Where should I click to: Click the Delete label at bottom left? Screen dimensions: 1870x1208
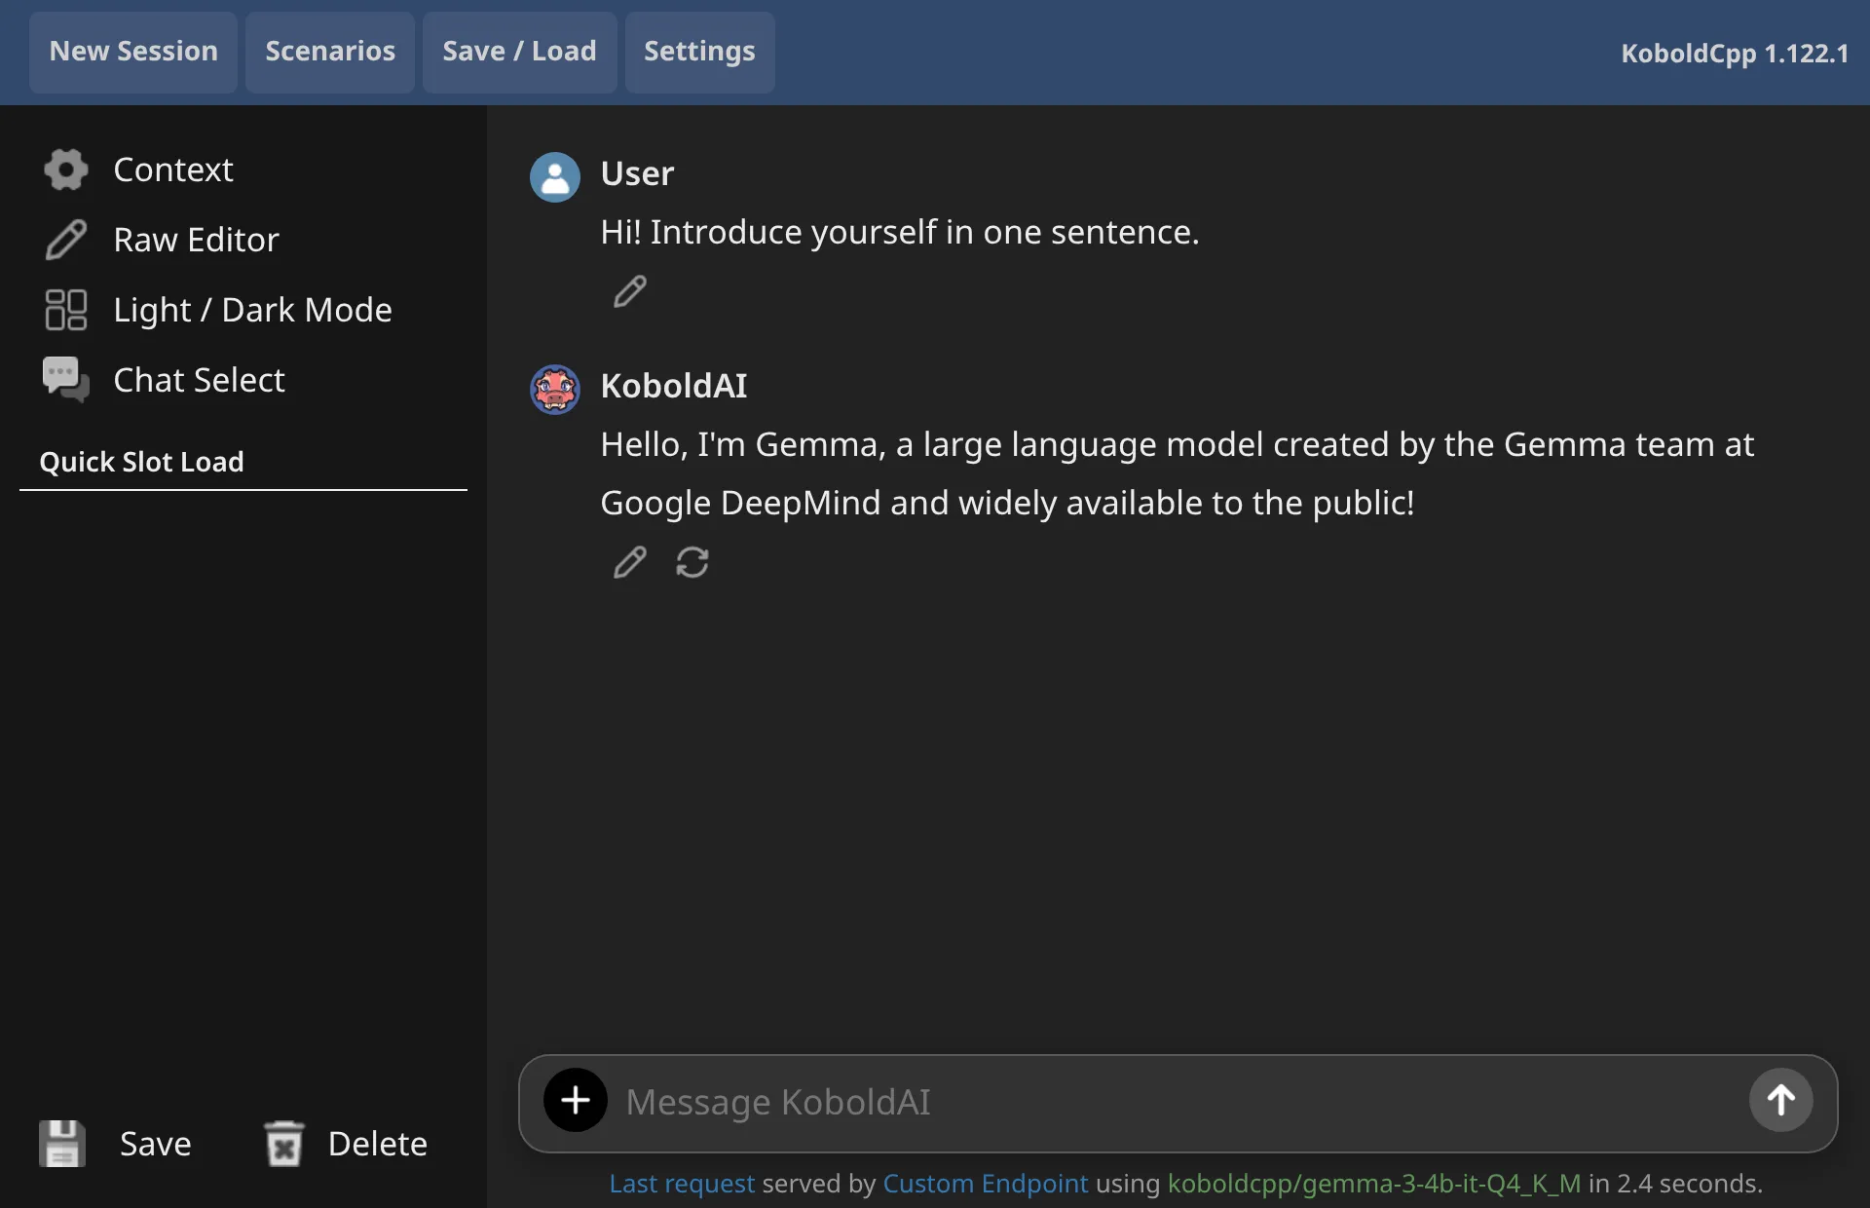click(x=377, y=1144)
